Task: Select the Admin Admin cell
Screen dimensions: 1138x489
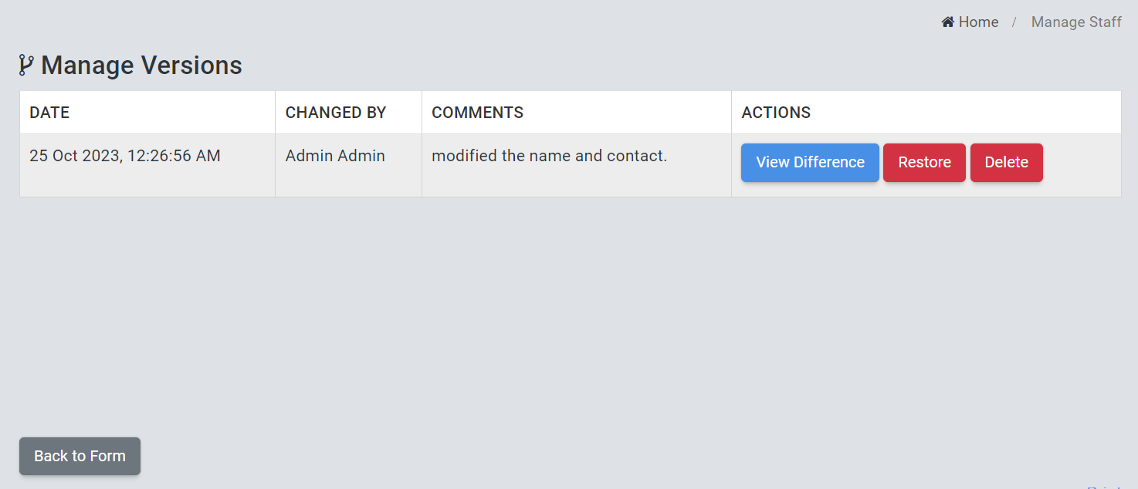Action: click(x=335, y=156)
